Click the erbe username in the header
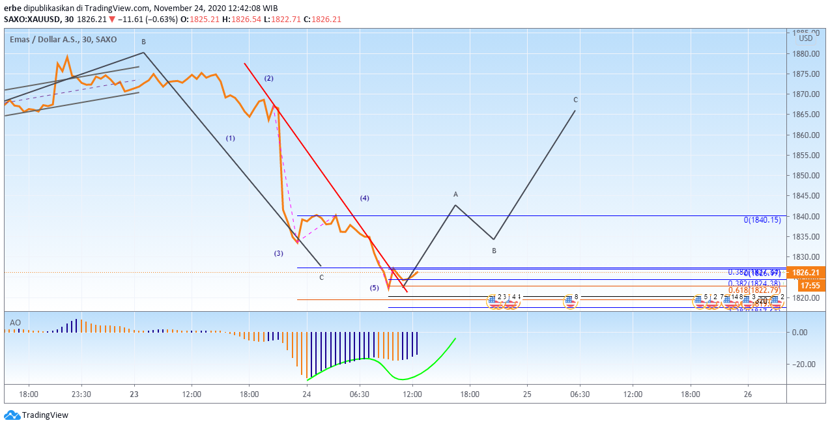 (x=12, y=8)
